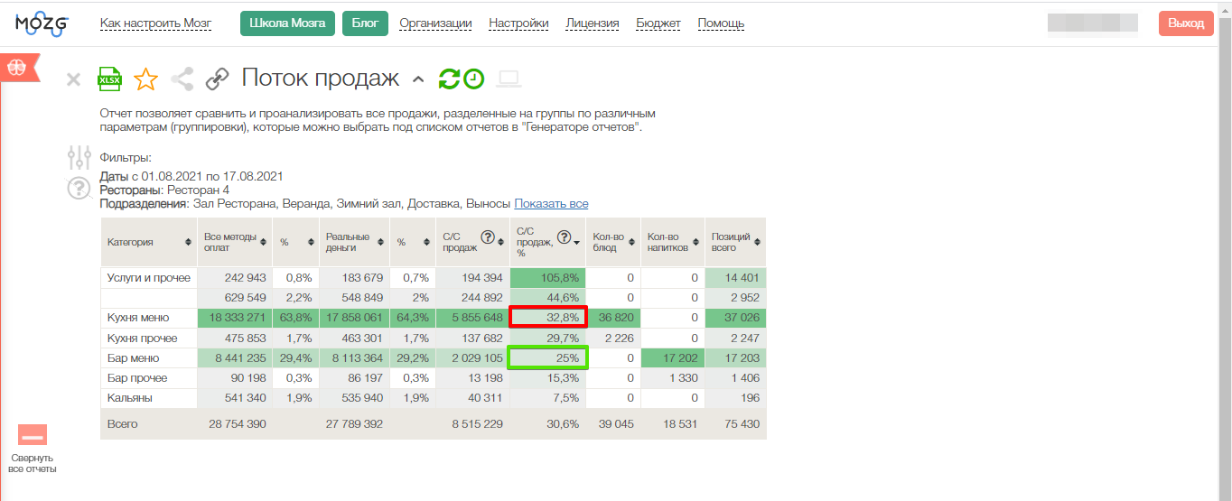
Task: Collapse report description with chevron near title
Action: click(x=417, y=79)
